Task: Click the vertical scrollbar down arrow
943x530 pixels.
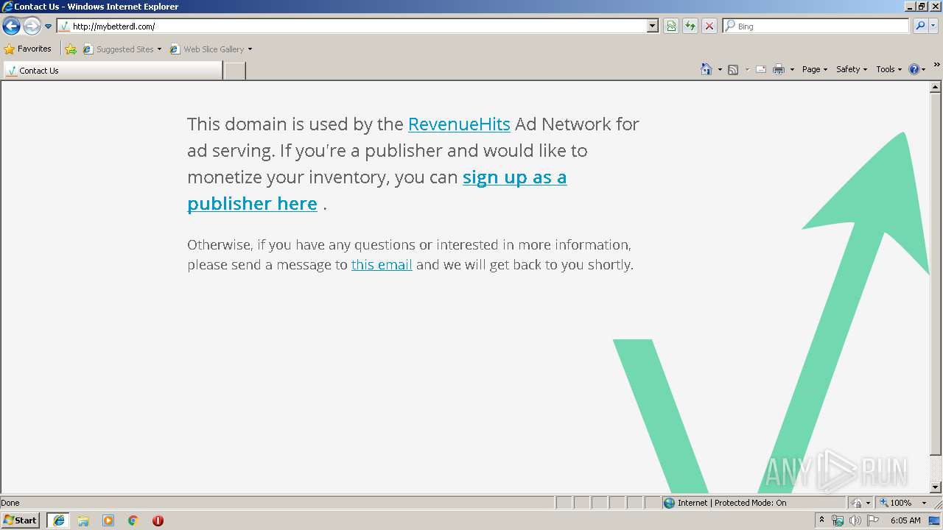Action: [936, 487]
